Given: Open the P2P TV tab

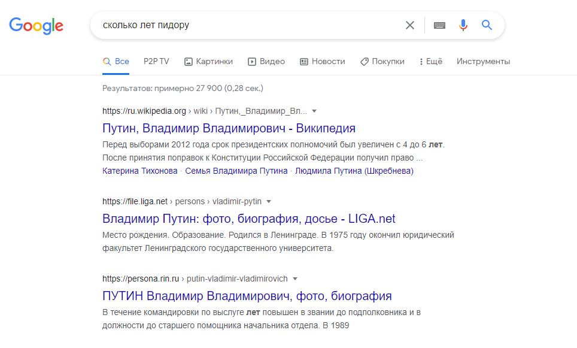Looking at the screenshot, I should pos(156,62).
